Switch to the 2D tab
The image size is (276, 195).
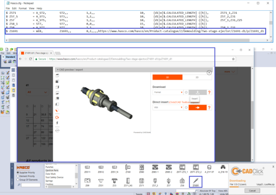point(197,77)
